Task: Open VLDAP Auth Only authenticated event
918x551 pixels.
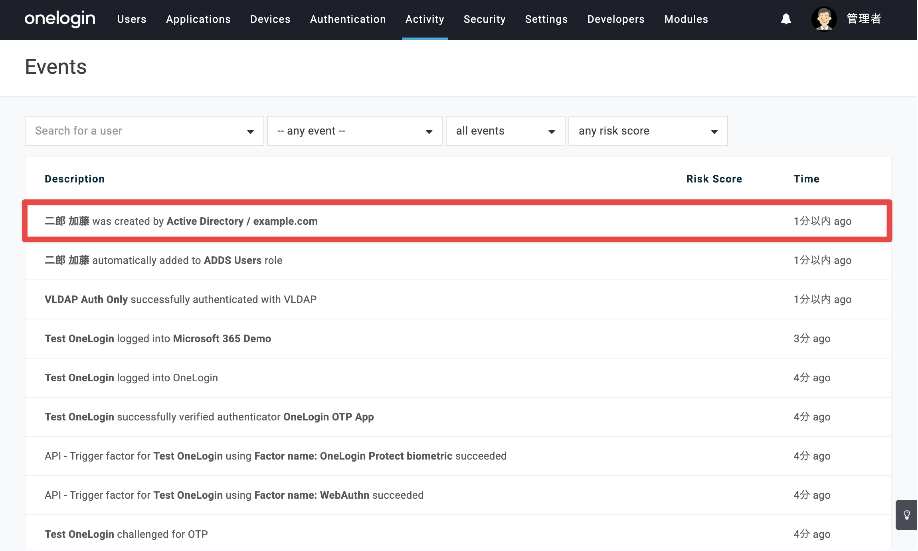Action: (457, 299)
